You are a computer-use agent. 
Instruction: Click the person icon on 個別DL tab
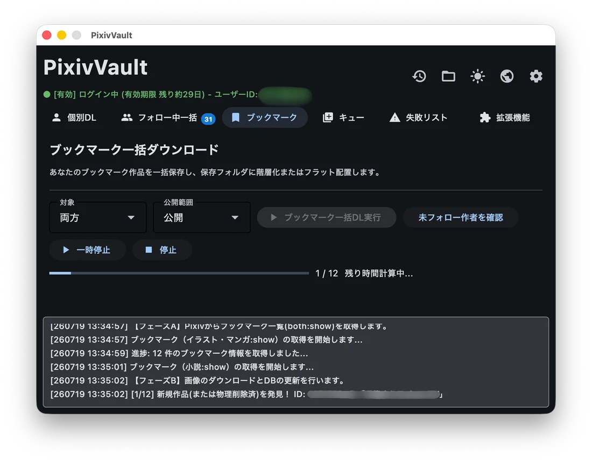coord(57,118)
